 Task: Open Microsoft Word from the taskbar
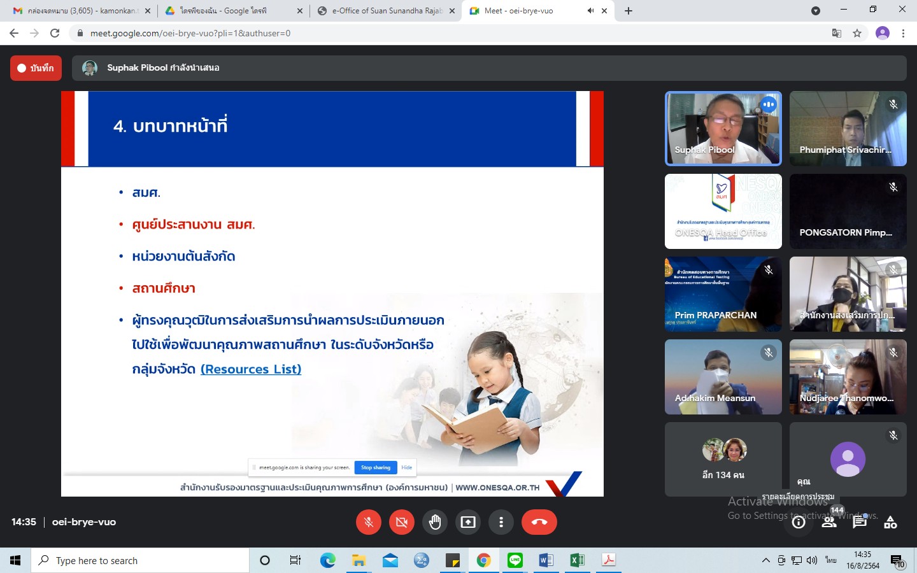point(546,560)
